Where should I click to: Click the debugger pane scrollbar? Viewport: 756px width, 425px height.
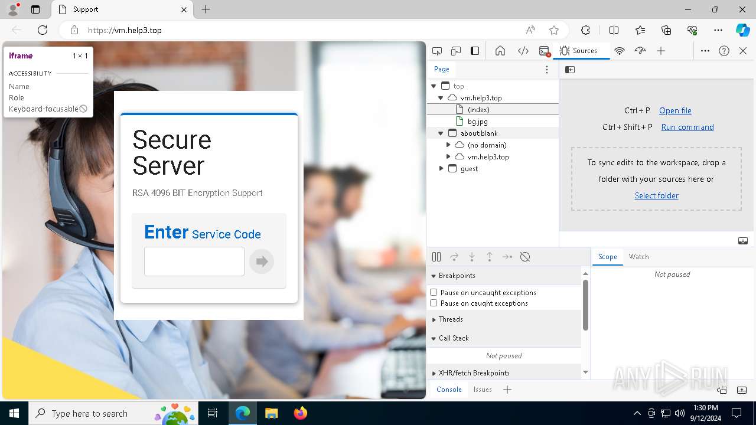tap(585, 305)
